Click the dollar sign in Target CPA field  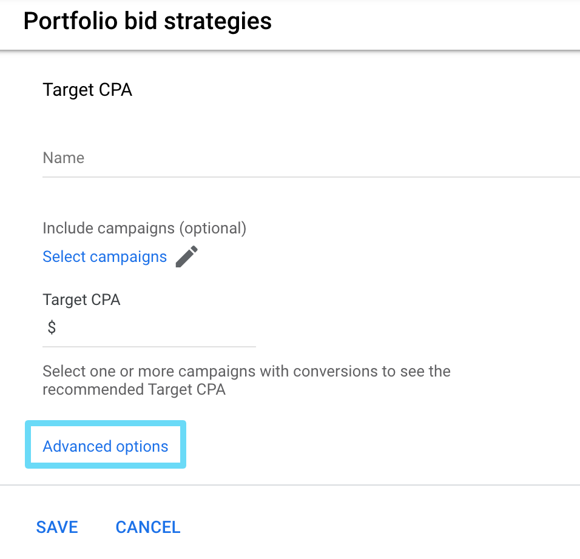52,328
